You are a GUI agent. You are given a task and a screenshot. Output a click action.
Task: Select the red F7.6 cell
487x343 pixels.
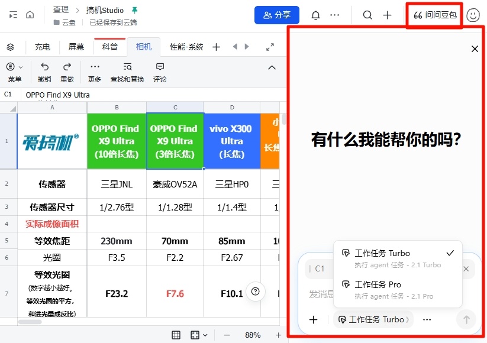pyautogui.click(x=175, y=294)
